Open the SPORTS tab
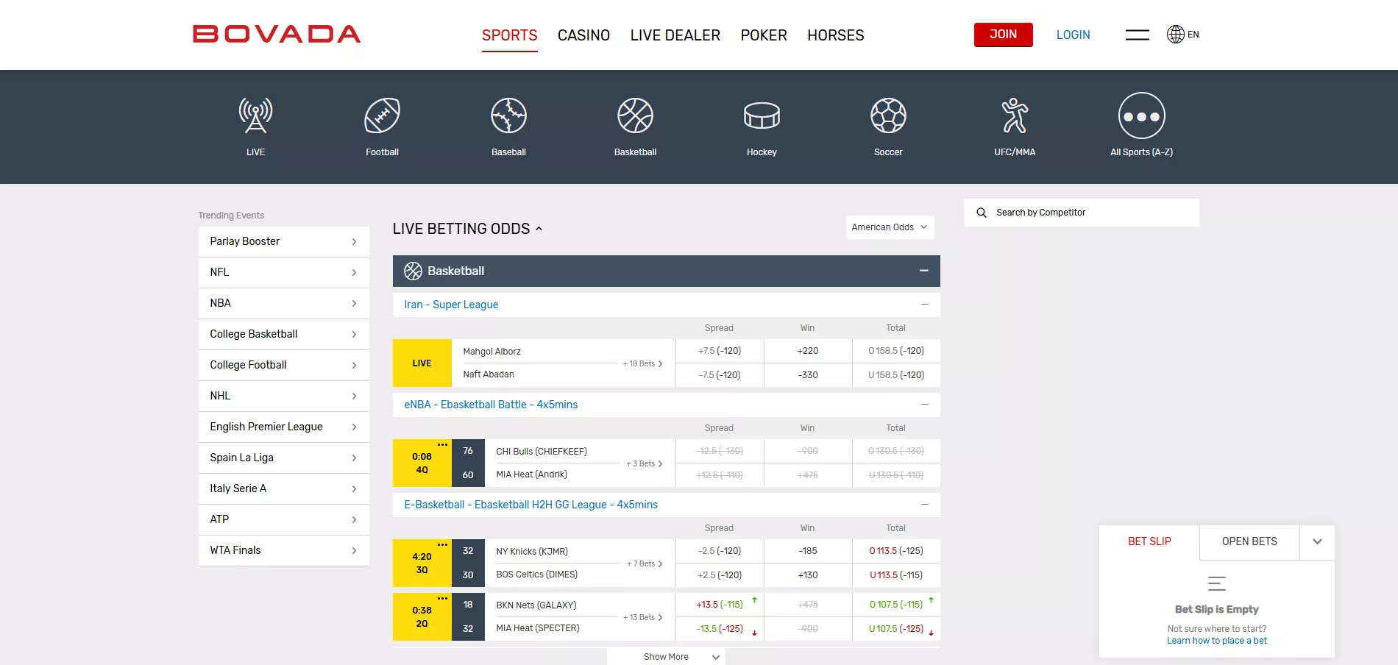Image resolution: width=1398 pixels, height=665 pixels. 509,35
